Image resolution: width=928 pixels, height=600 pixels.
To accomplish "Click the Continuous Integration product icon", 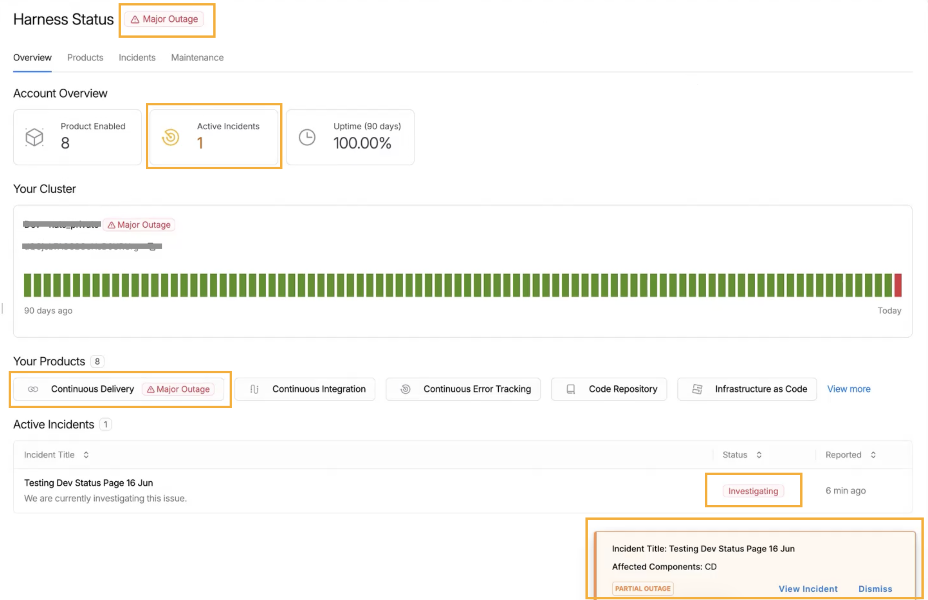I will point(254,389).
